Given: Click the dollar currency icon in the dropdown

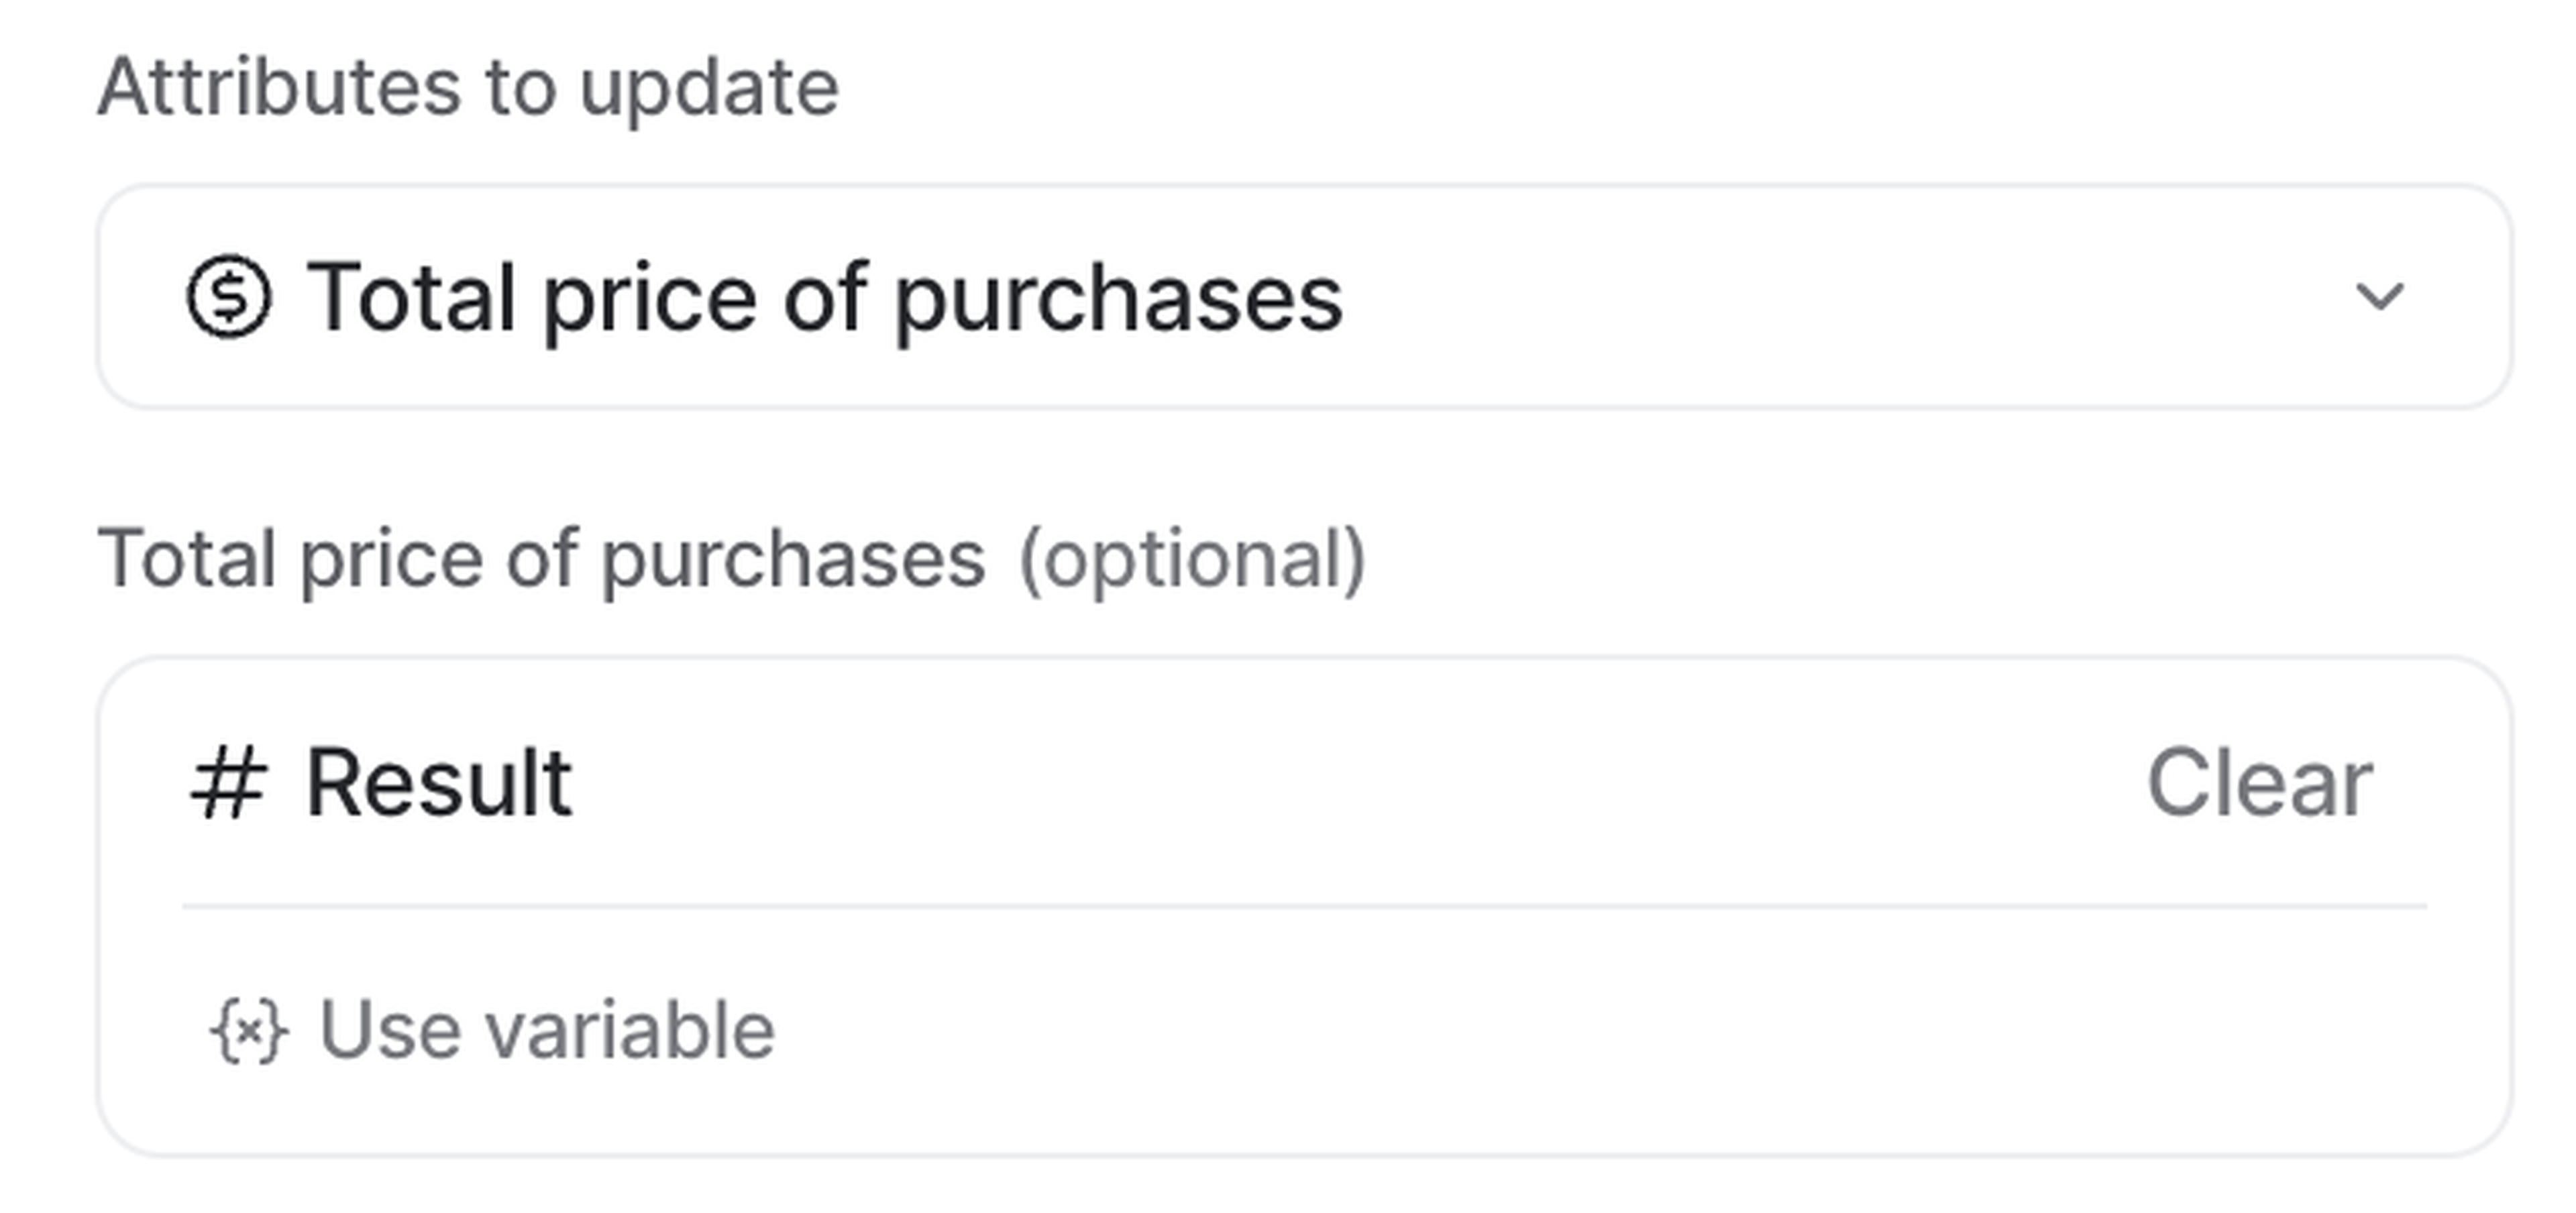Looking at the screenshot, I should coord(229,297).
